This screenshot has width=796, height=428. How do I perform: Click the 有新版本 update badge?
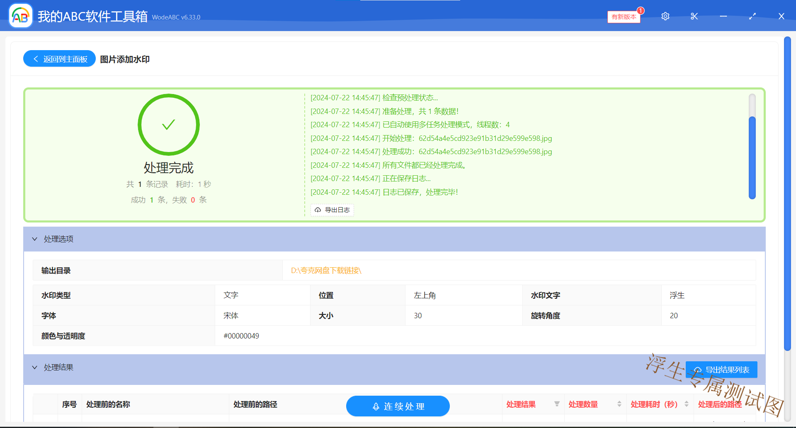(x=624, y=17)
